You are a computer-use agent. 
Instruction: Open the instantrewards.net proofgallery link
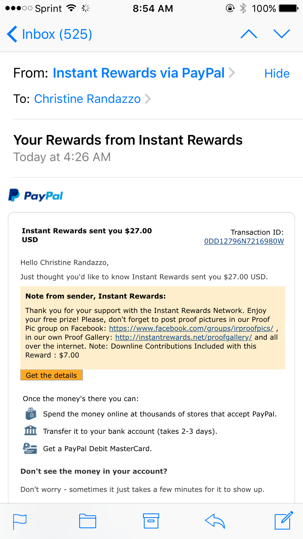(184, 337)
